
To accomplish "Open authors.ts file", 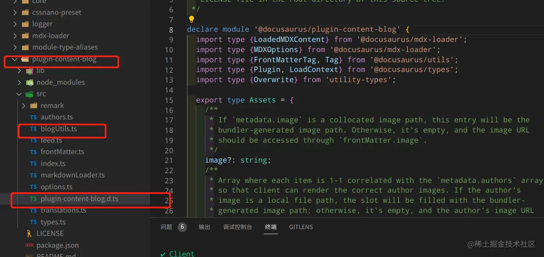I will (57, 117).
